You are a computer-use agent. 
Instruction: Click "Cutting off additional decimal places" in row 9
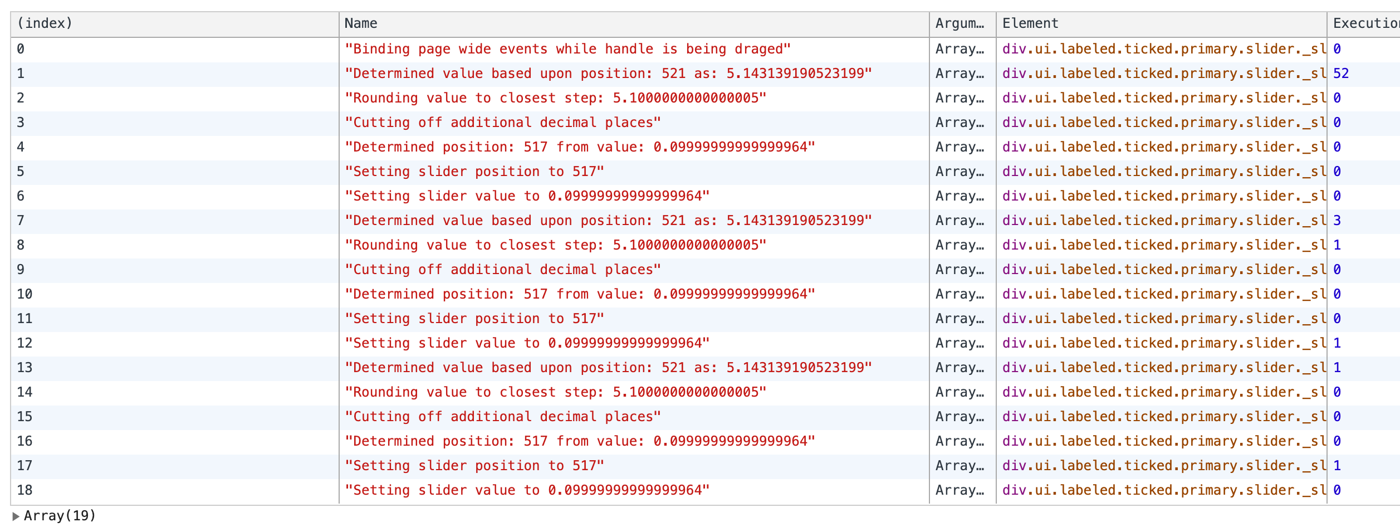click(502, 270)
